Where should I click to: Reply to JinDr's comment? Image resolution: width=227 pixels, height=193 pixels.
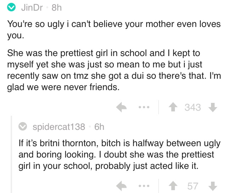(x=121, y=107)
